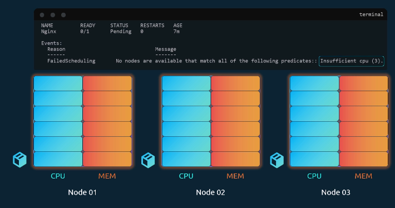
Task: Click the pod cube icon beside Node 03
Action: pos(277,160)
